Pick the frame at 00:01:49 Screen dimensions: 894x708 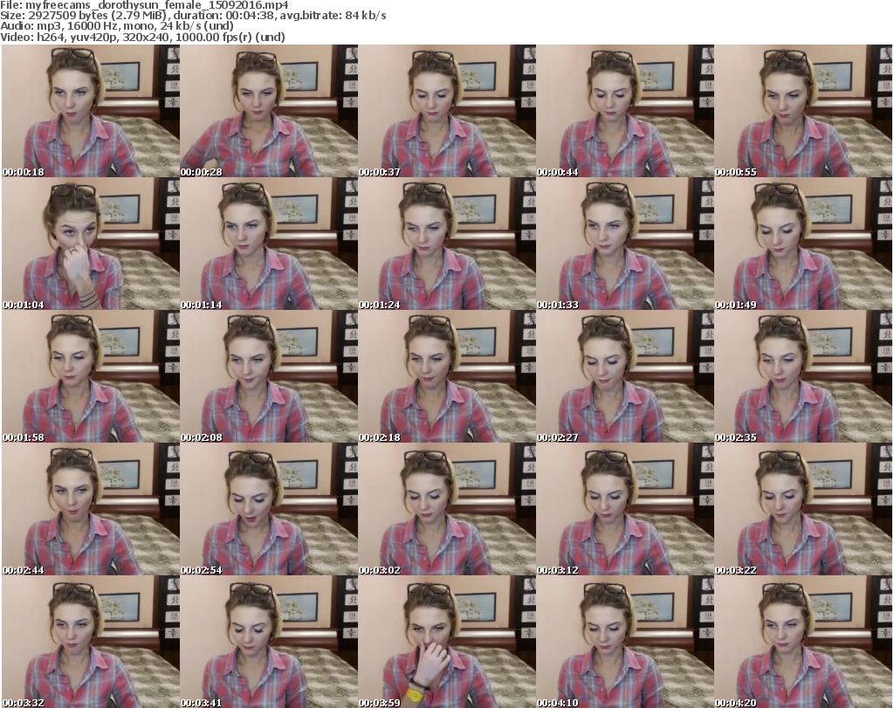802,244
